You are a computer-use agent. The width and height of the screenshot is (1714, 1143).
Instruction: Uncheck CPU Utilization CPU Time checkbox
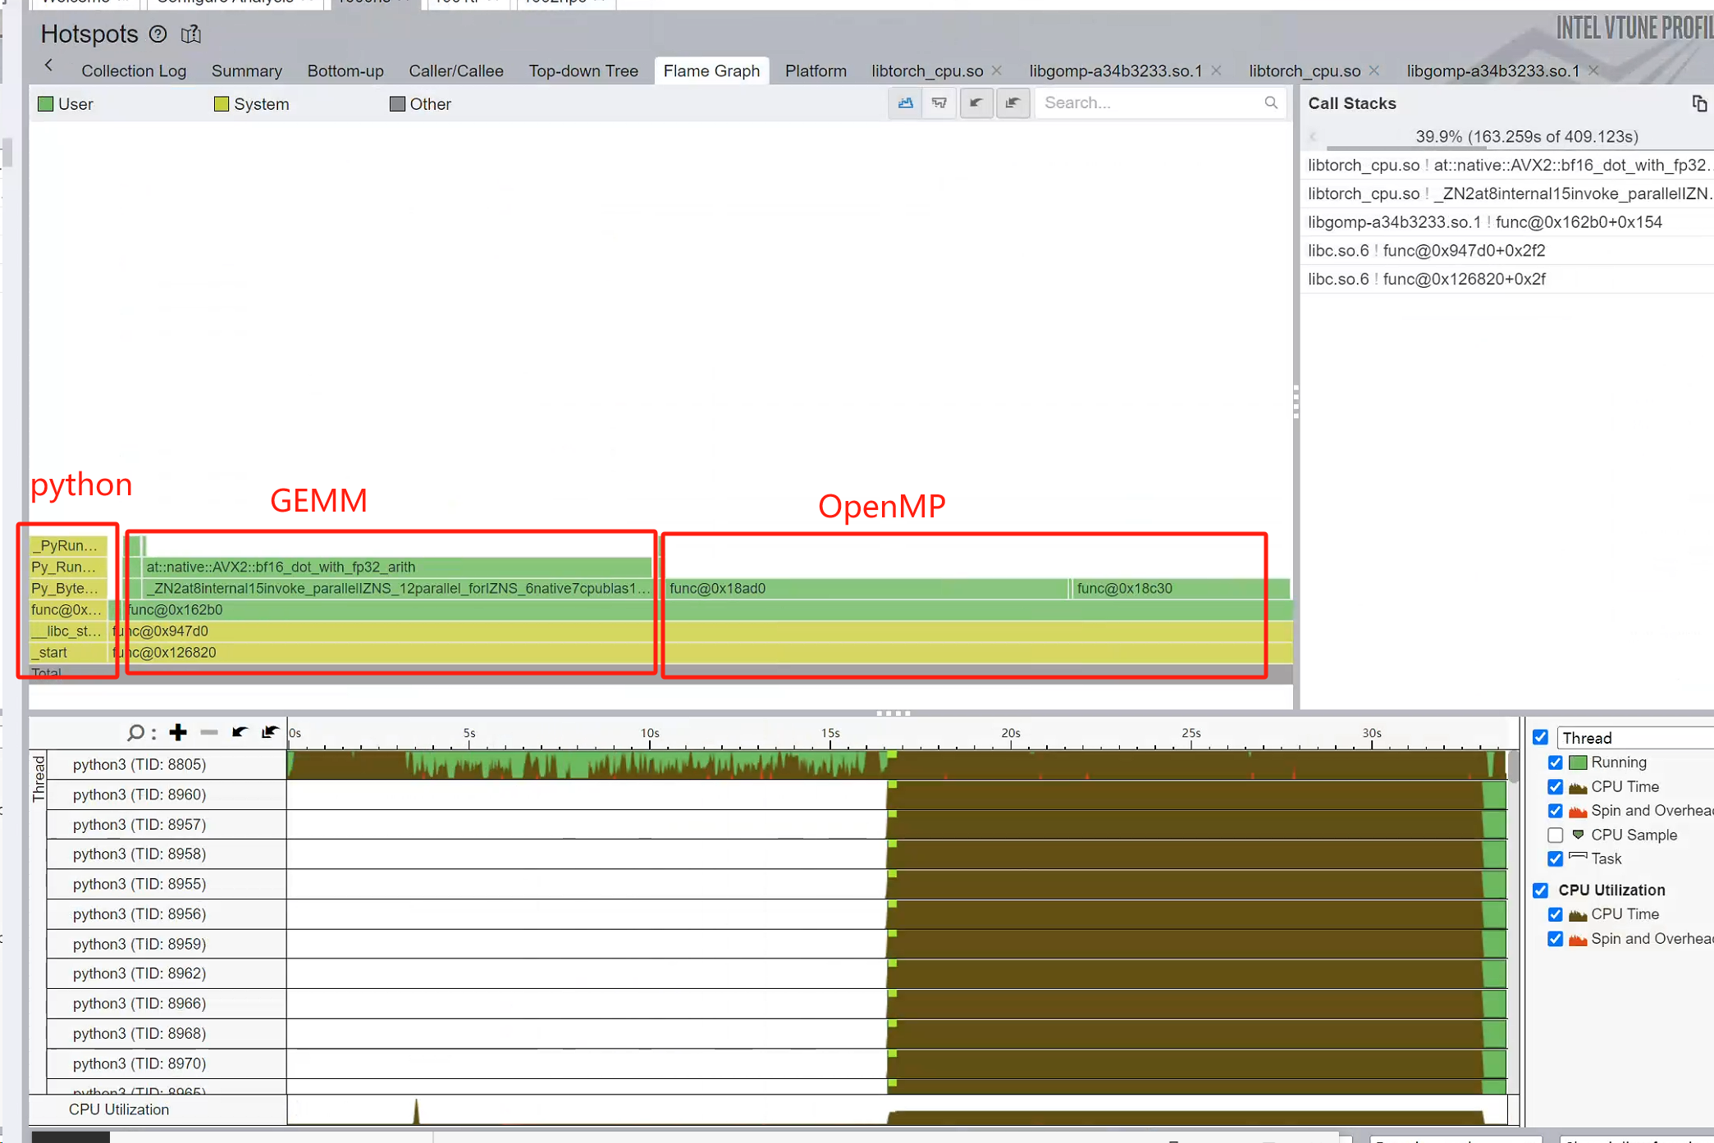1555,914
